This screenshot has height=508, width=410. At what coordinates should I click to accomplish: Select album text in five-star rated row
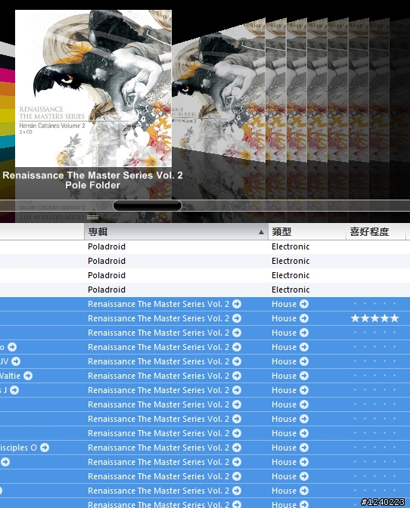click(x=159, y=318)
